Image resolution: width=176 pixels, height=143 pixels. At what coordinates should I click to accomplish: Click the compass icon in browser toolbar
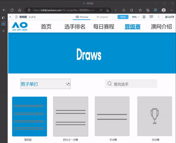[x=124, y=10]
